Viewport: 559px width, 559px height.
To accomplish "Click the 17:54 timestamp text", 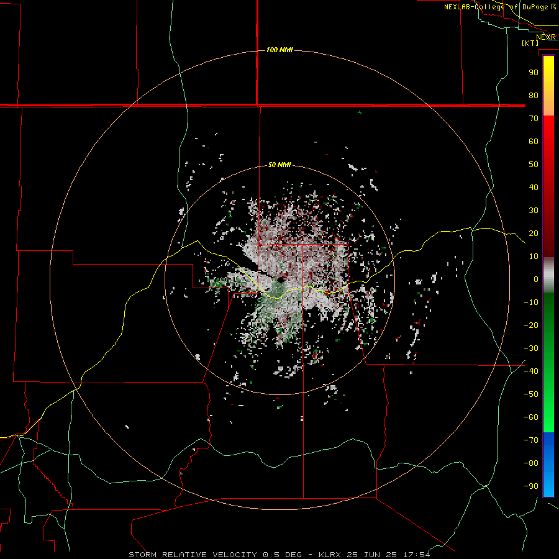I will coord(417,555).
